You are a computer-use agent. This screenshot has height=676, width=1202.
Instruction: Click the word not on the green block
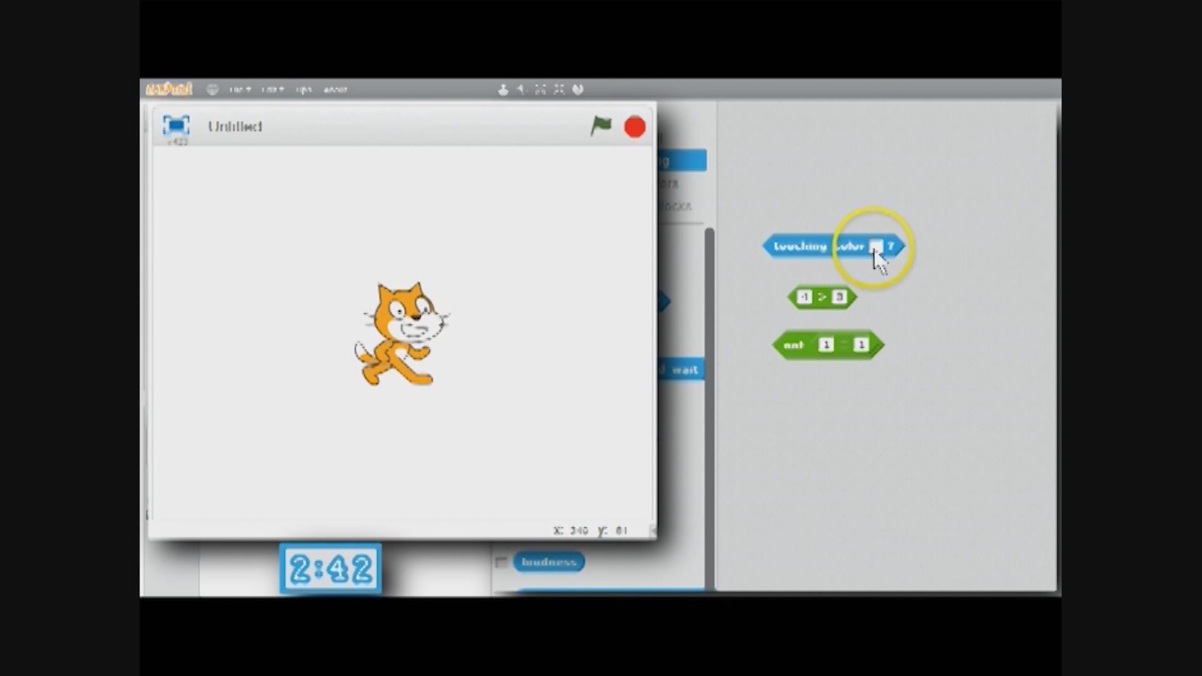tap(793, 345)
